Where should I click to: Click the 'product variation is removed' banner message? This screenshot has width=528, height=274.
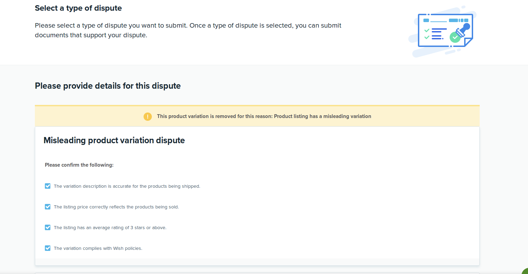click(264, 117)
